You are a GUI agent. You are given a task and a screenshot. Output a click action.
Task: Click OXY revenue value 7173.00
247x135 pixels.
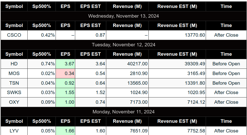139,102
